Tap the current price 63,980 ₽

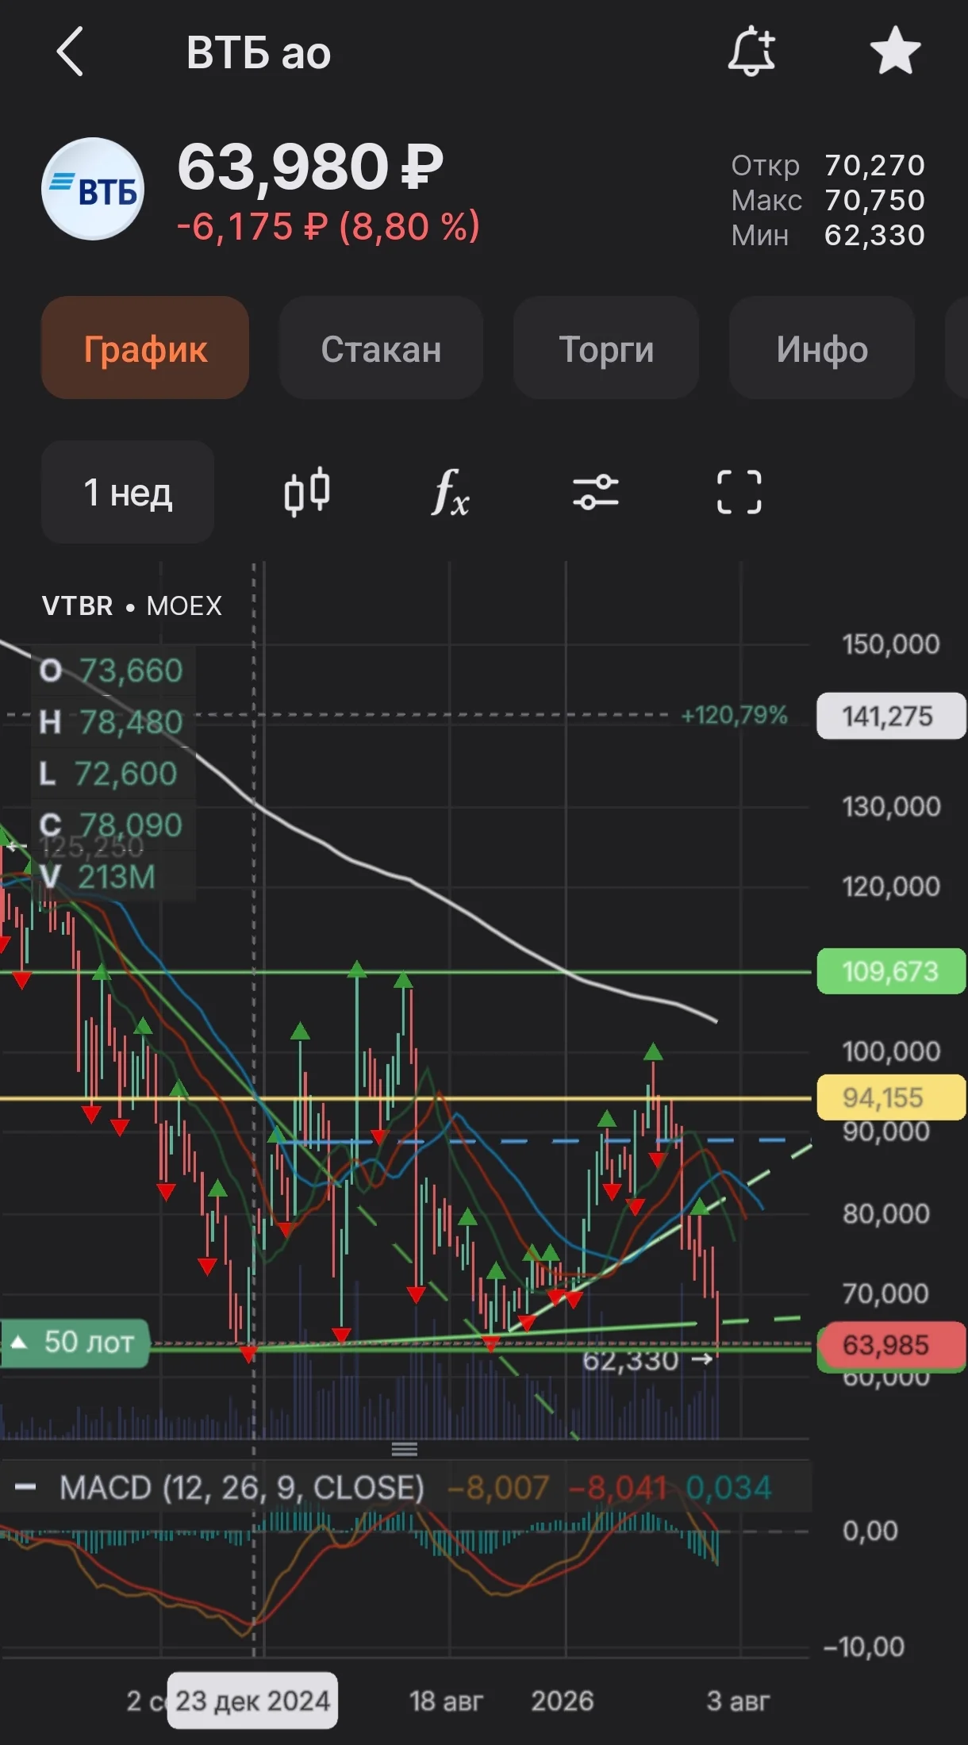tap(310, 167)
